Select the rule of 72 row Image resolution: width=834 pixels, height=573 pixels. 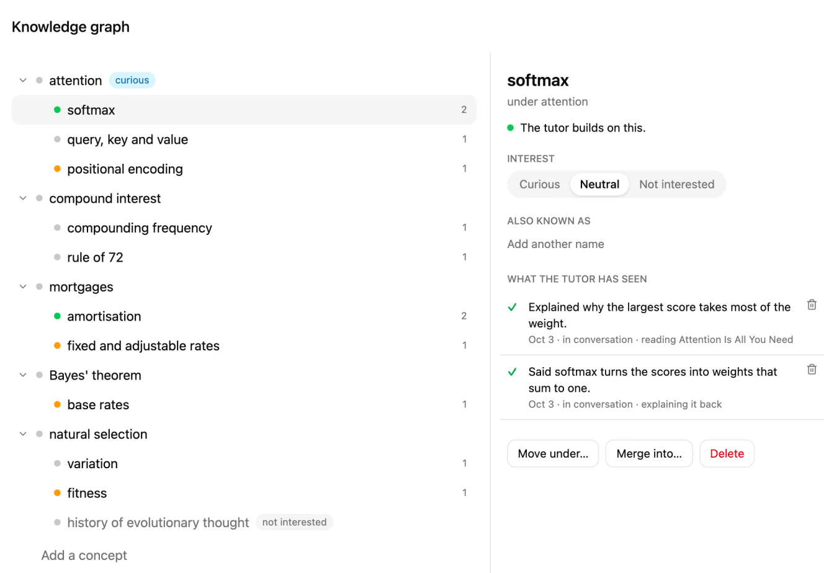pos(244,257)
